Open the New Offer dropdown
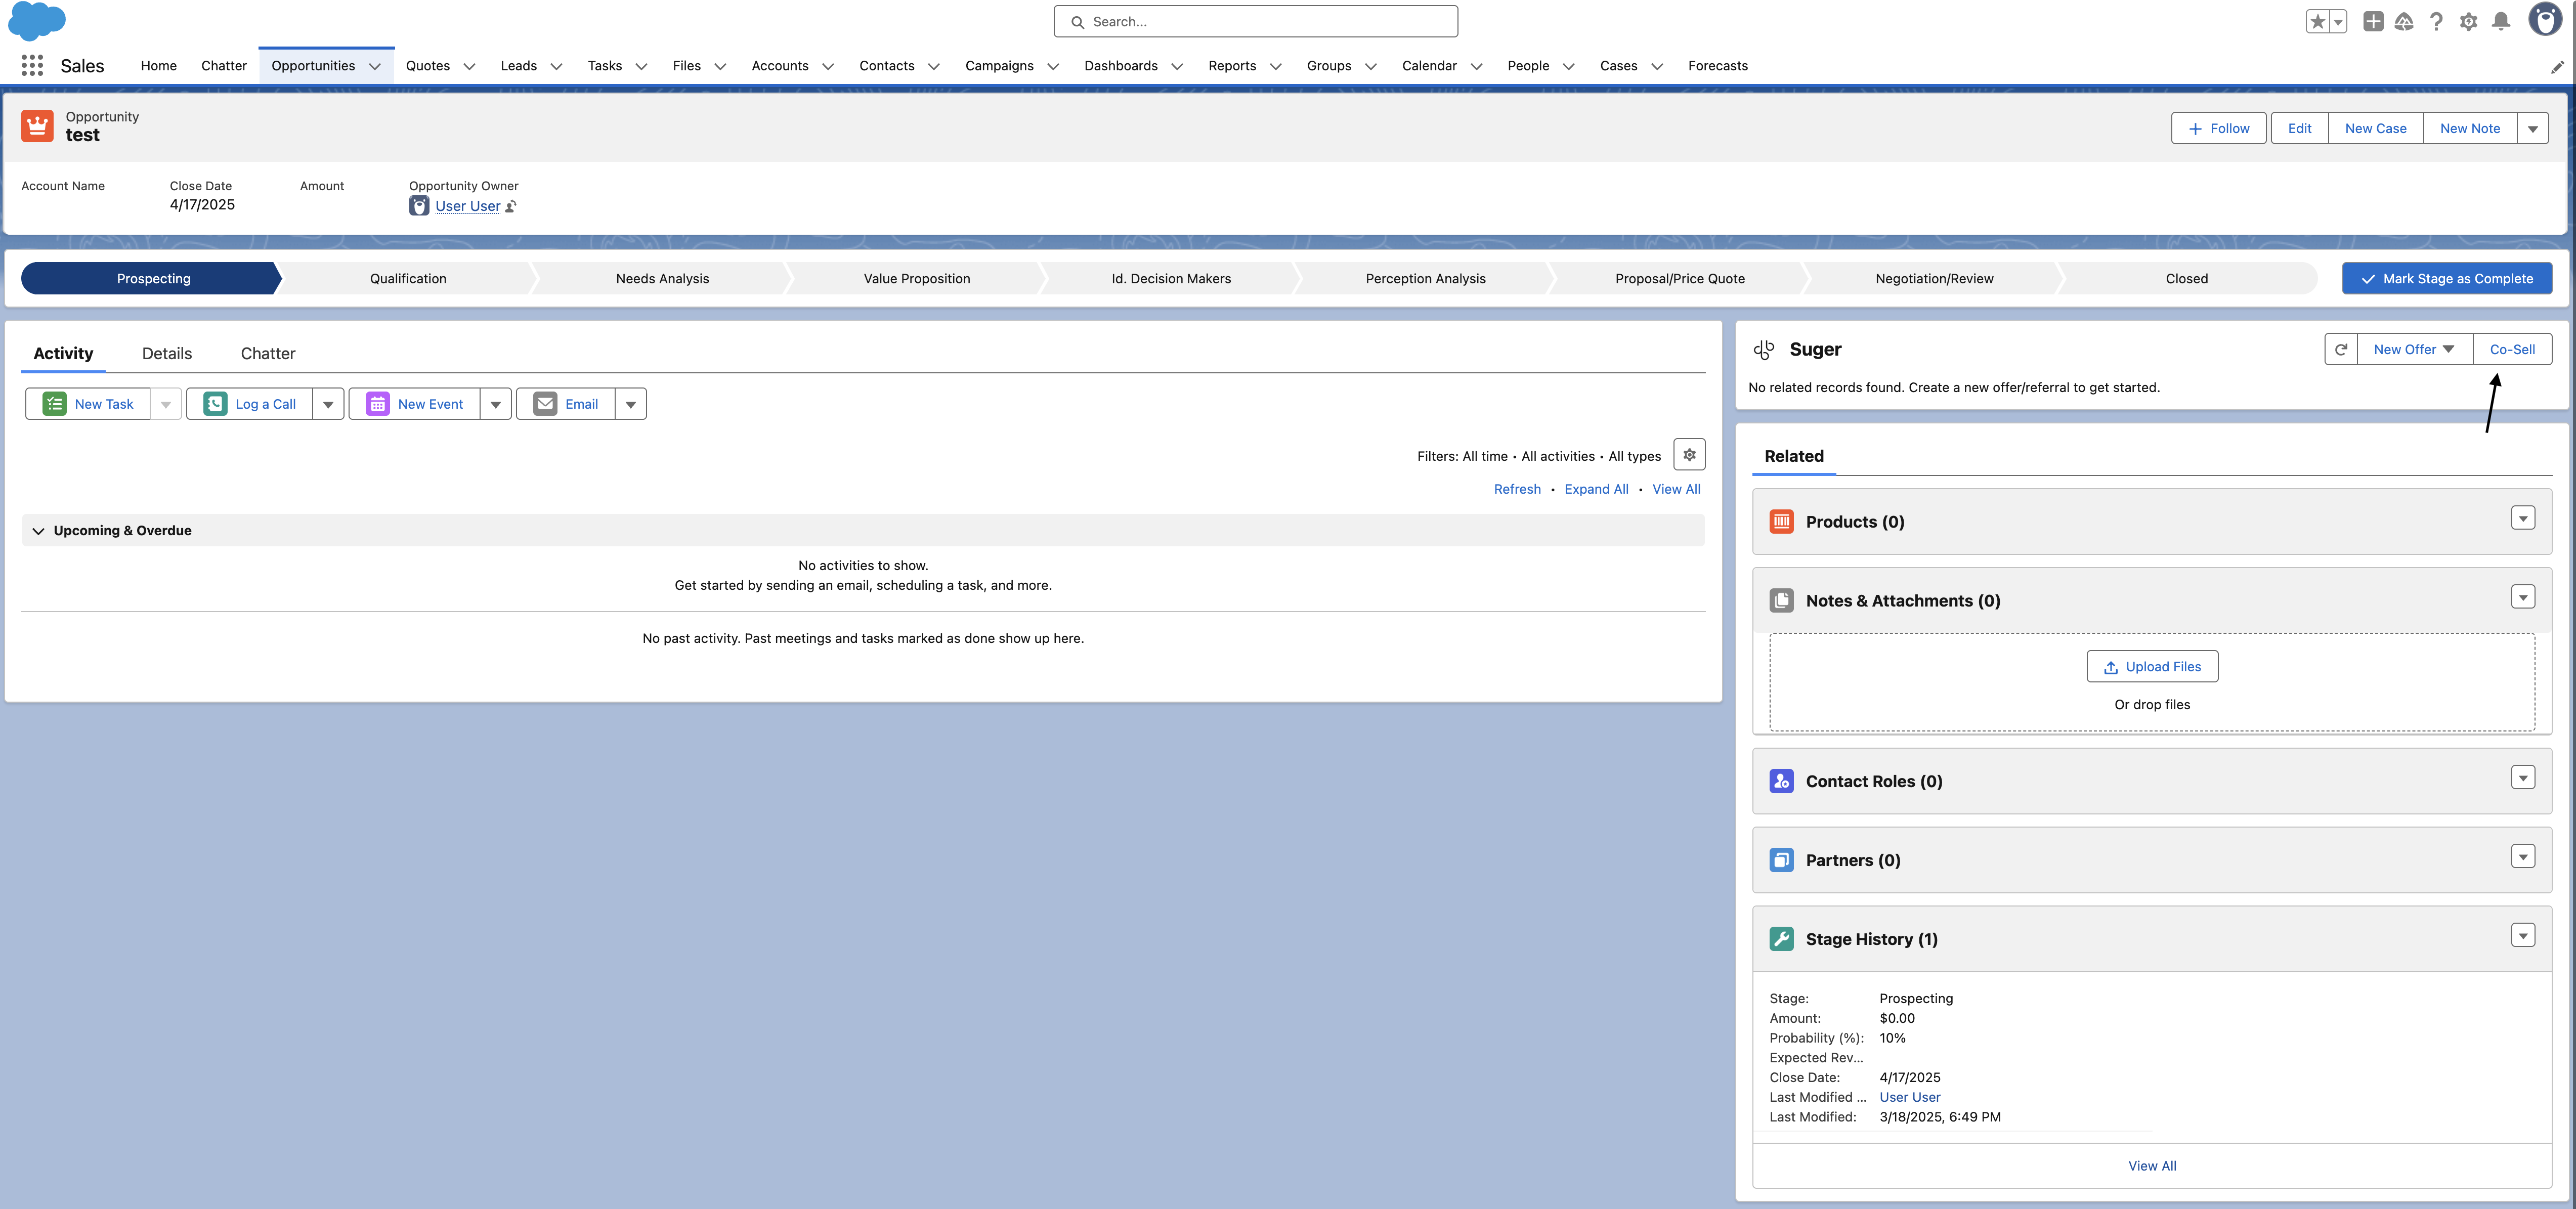The height and width of the screenshot is (1209, 2576). coord(2414,349)
